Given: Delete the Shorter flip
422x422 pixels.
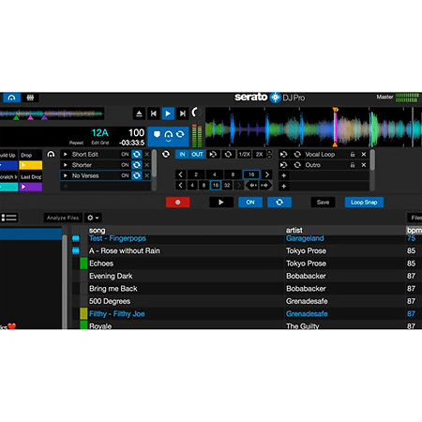Looking at the screenshot, I should point(147,165).
